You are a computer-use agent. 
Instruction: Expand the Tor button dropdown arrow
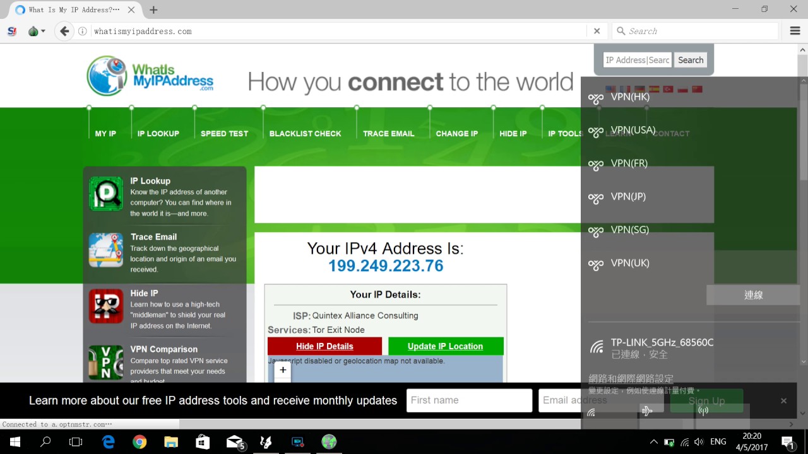(43, 31)
